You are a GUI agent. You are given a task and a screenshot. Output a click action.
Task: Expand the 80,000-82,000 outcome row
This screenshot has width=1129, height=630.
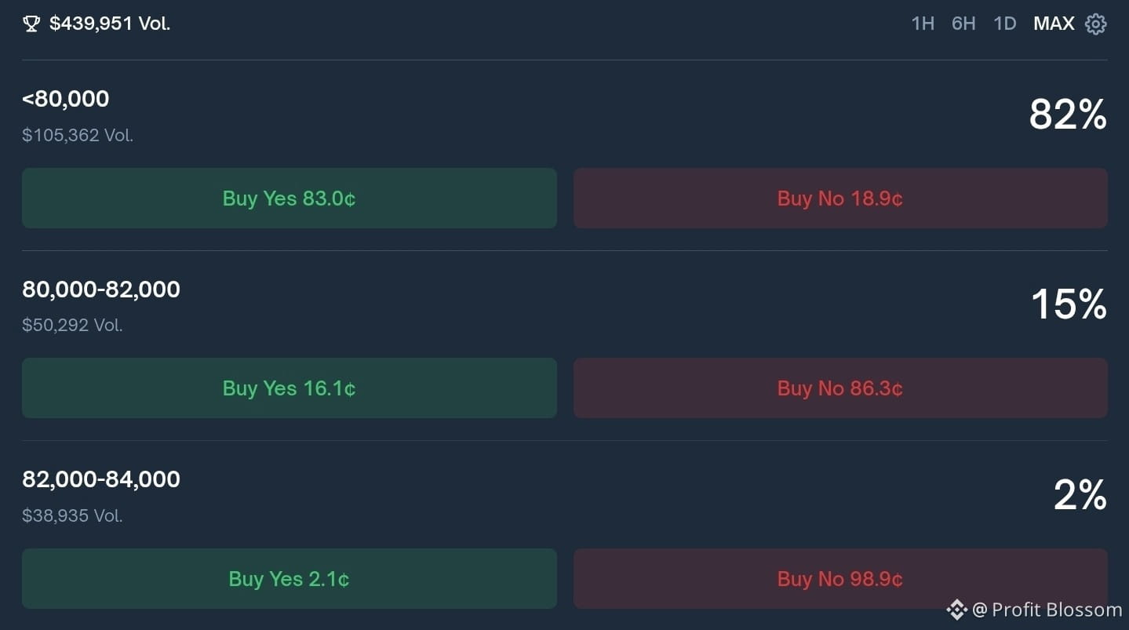click(101, 290)
